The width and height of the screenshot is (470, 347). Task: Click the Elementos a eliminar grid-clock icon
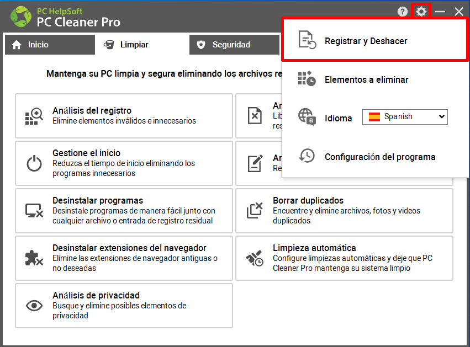click(307, 79)
